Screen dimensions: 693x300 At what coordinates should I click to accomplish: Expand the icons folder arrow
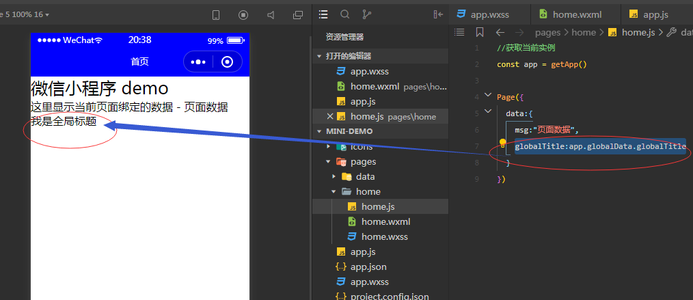(x=328, y=146)
